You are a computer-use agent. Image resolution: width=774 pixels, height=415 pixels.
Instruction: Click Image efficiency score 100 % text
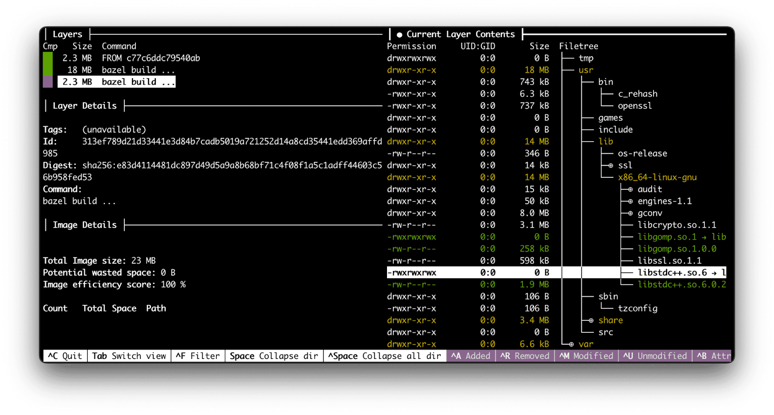tap(114, 285)
